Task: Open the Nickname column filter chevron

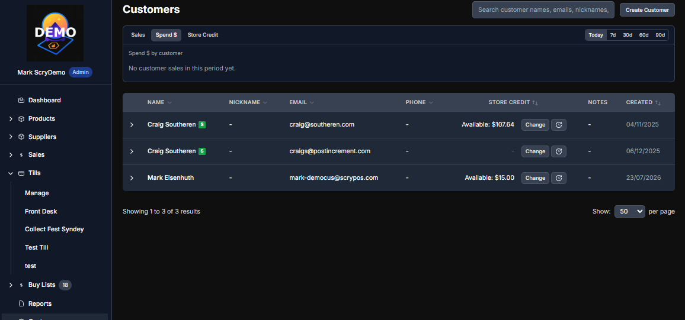Action: coord(264,102)
